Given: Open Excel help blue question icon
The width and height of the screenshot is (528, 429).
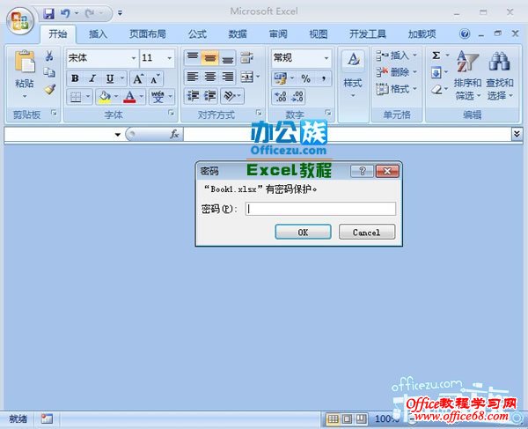Looking at the screenshot, I should tap(465, 33).
